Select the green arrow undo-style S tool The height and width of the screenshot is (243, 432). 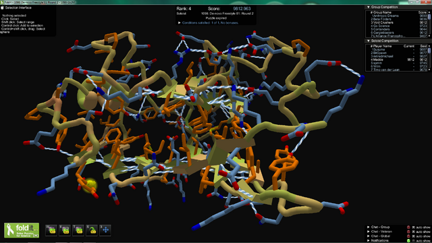tap(92, 230)
